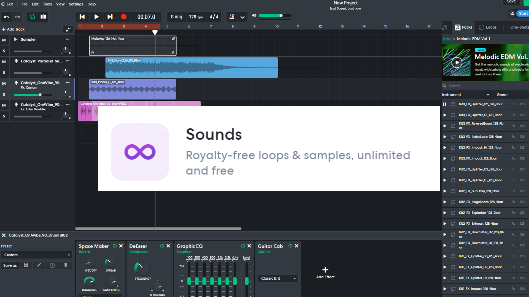Click the Add Effect button
Image resolution: width=529 pixels, height=297 pixels.
point(325,273)
